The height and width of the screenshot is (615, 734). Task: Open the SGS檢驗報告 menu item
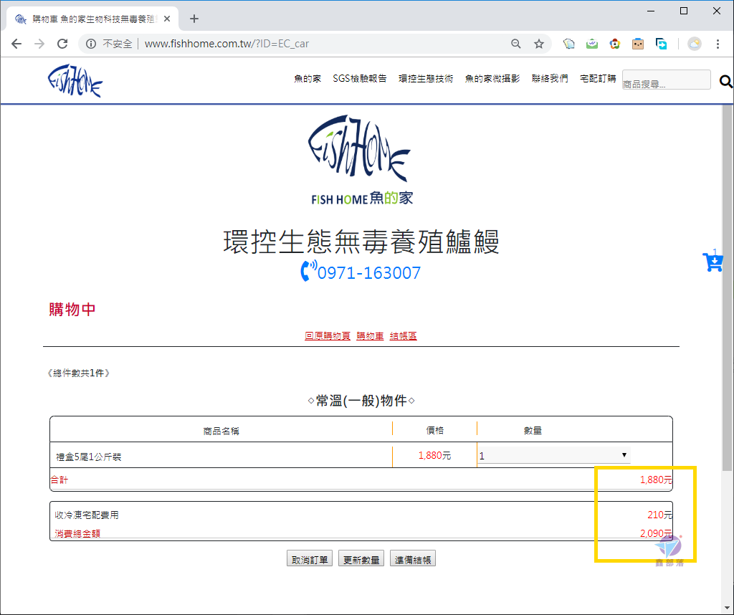(360, 79)
